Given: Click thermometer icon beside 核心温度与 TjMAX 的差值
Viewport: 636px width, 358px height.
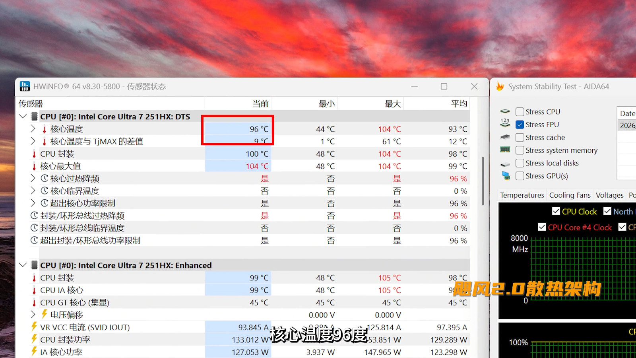Looking at the screenshot, I should [45, 141].
